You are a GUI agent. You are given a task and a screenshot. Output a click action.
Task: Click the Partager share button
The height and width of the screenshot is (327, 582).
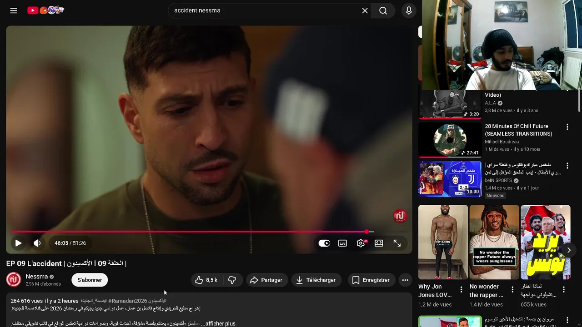(266, 280)
